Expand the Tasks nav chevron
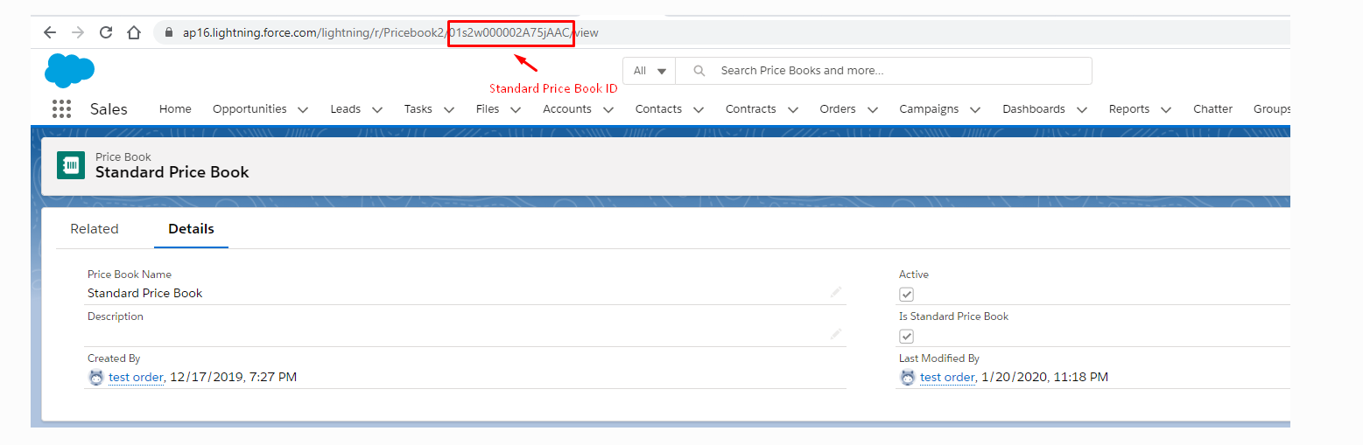This screenshot has width=1363, height=445. (x=449, y=110)
